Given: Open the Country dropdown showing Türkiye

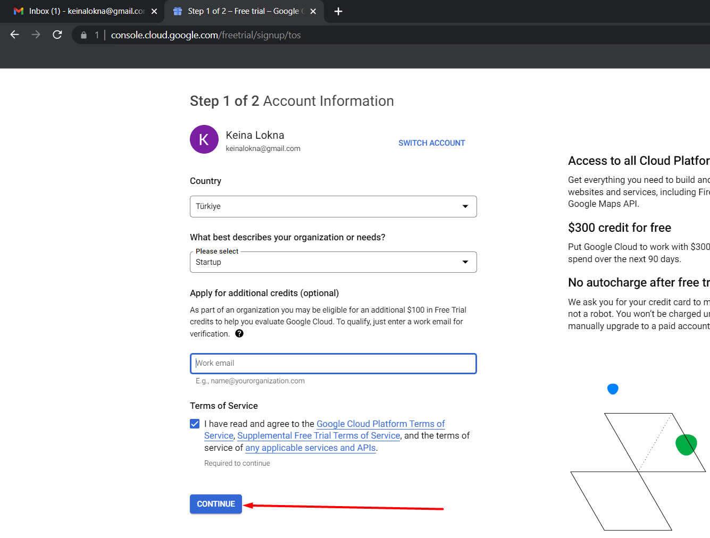Looking at the screenshot, I should point(333,206).
